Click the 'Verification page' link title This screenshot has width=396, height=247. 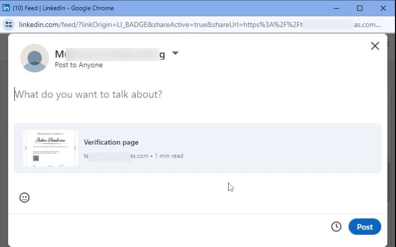111,142
